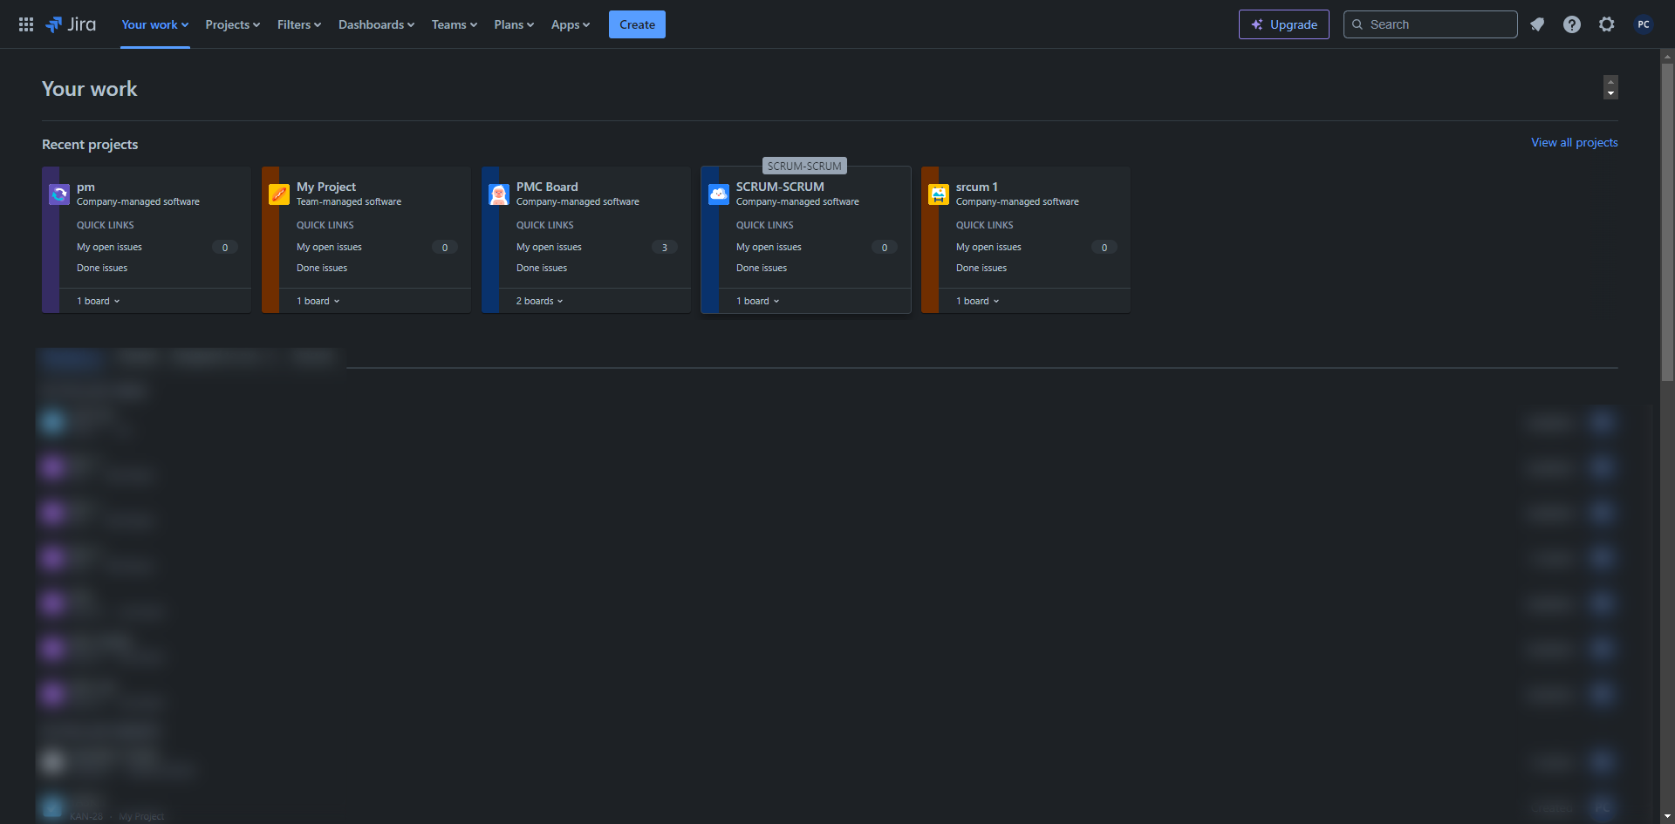Viewport: 1675px width, 824px height.
Task: Open Done issues in SCRUM-SCRUM
Action: pos(762,268)
